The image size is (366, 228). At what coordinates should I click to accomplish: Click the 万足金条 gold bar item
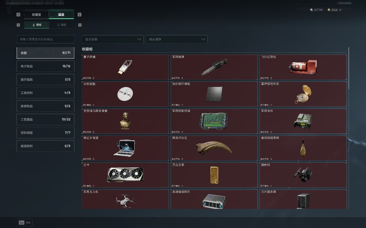[214, 175]
